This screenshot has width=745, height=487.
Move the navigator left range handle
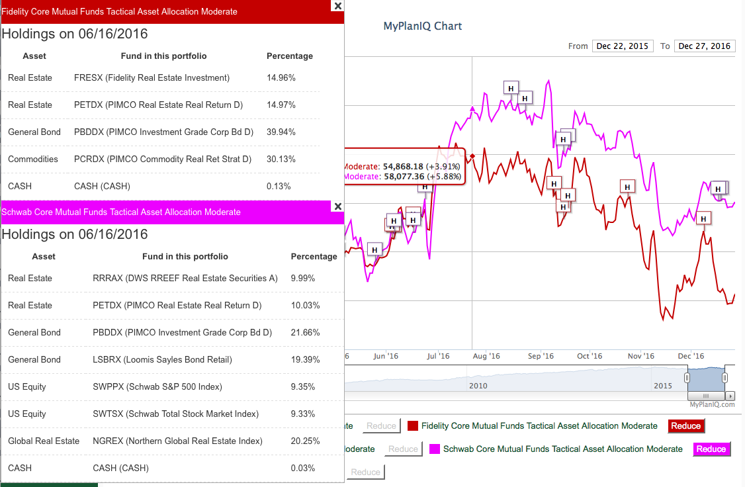click(687, 378)
